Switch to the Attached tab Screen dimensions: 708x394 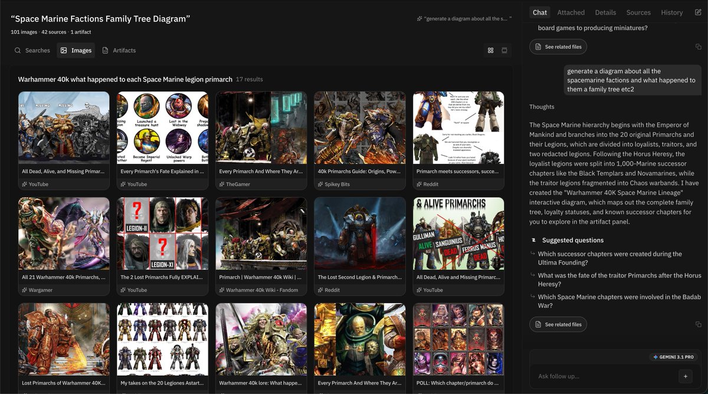(x=571, y=12)
